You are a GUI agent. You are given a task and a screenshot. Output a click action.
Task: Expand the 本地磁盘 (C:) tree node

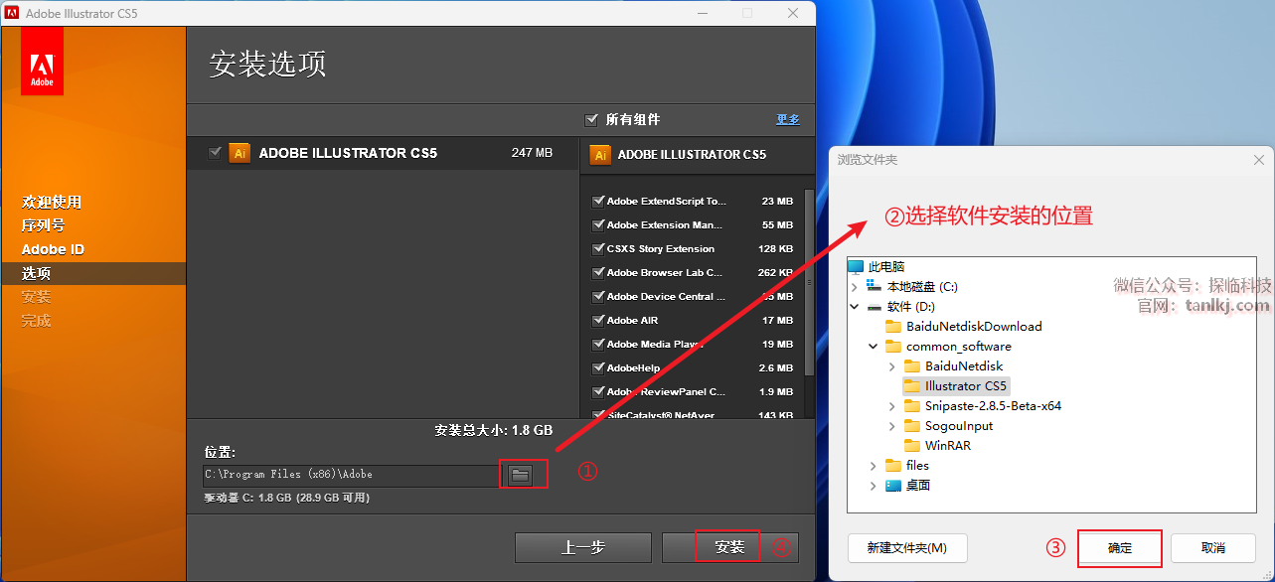[855, 287]
